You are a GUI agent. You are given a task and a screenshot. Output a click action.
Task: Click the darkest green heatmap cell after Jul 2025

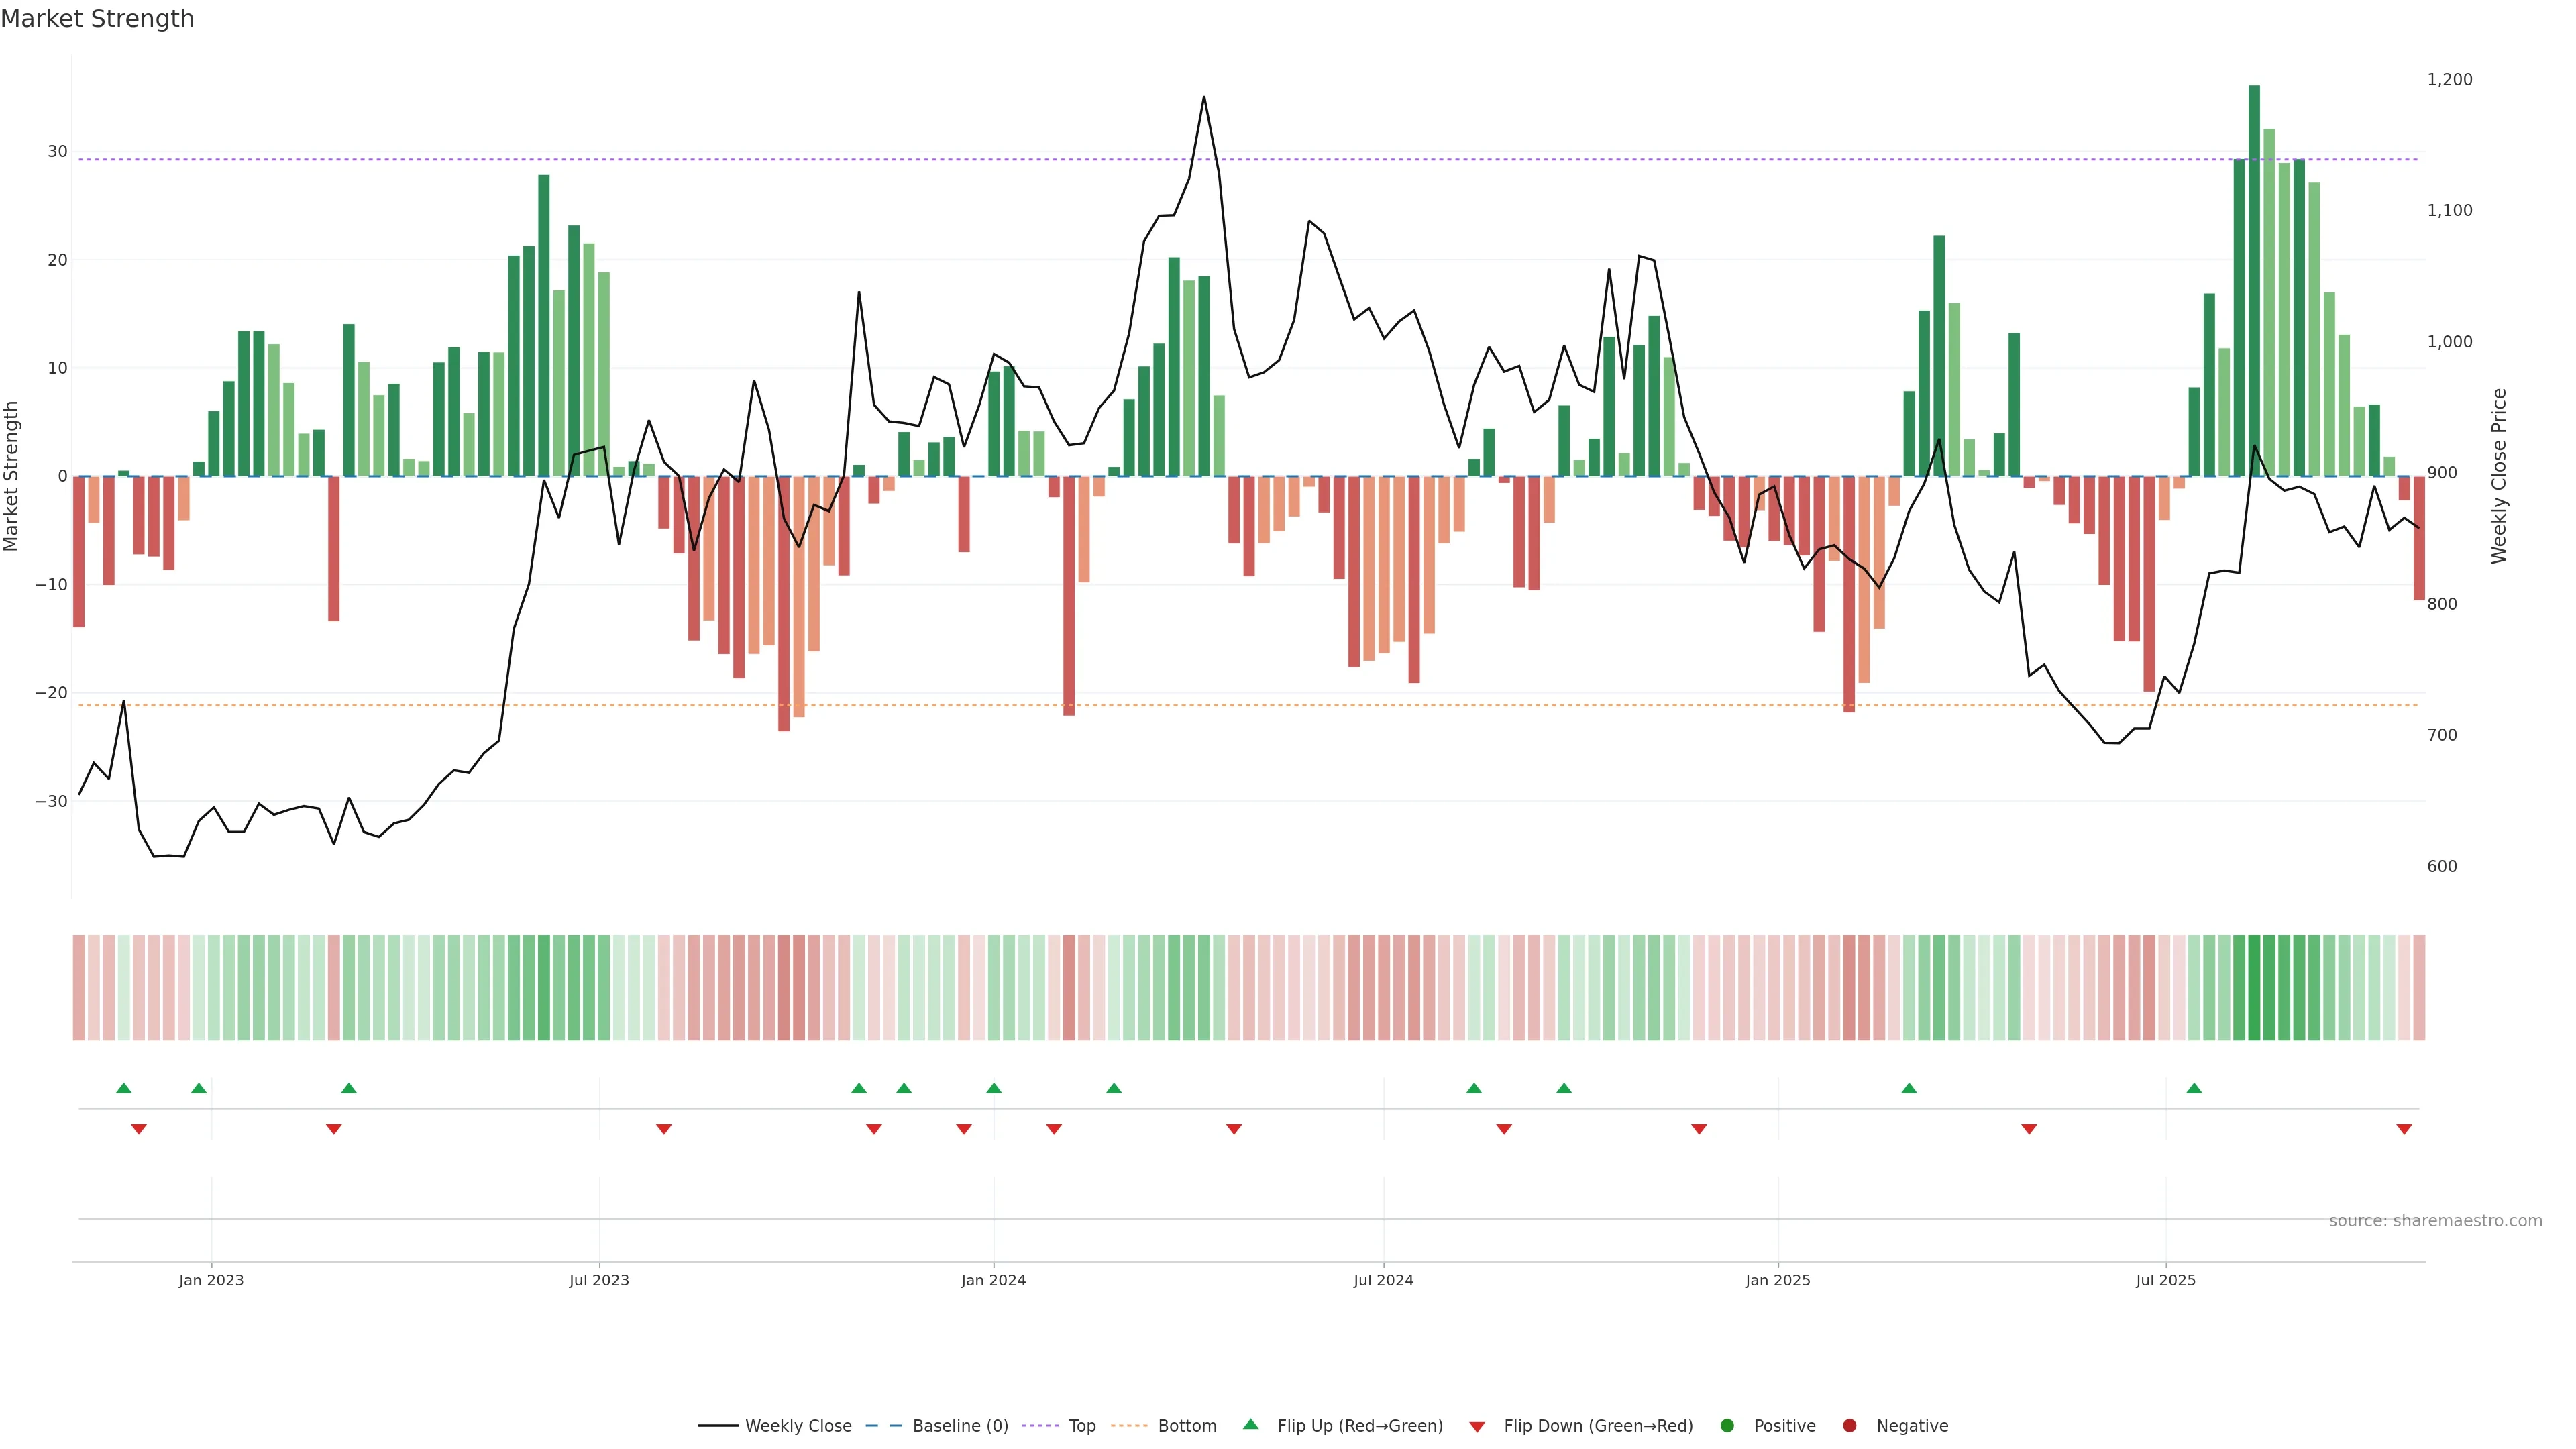pyautogui.click(x=2254, y=988)
